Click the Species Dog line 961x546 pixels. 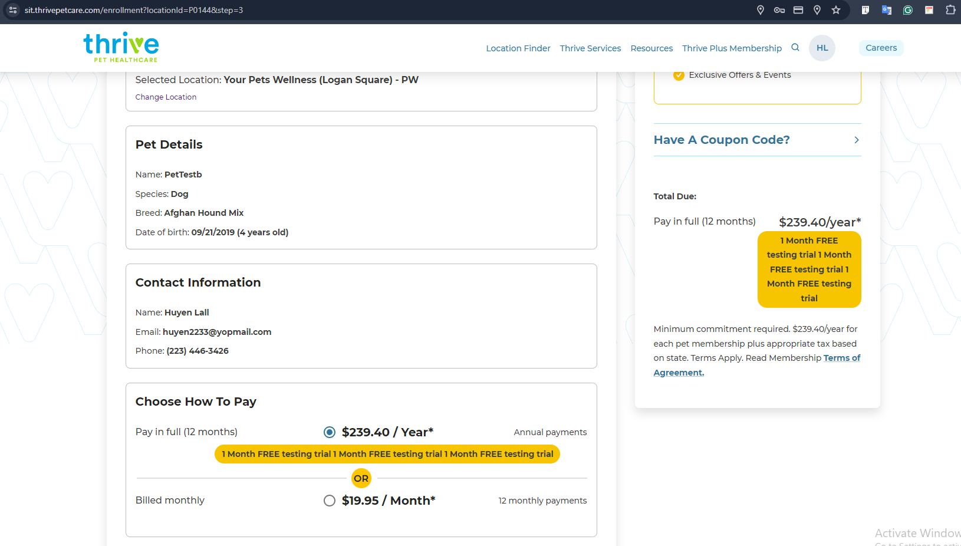tap(162, 194)
